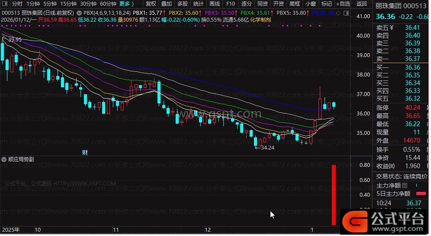Toggle 叠加 overlay mode
This screenshot has height=236, width=431.
[167, 4]
